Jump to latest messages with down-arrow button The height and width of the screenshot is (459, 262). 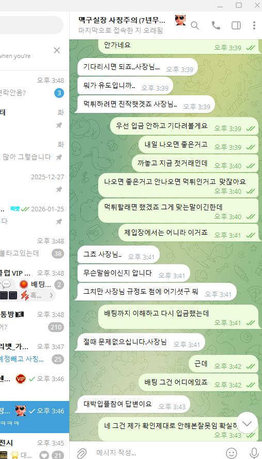pos(247,423)
